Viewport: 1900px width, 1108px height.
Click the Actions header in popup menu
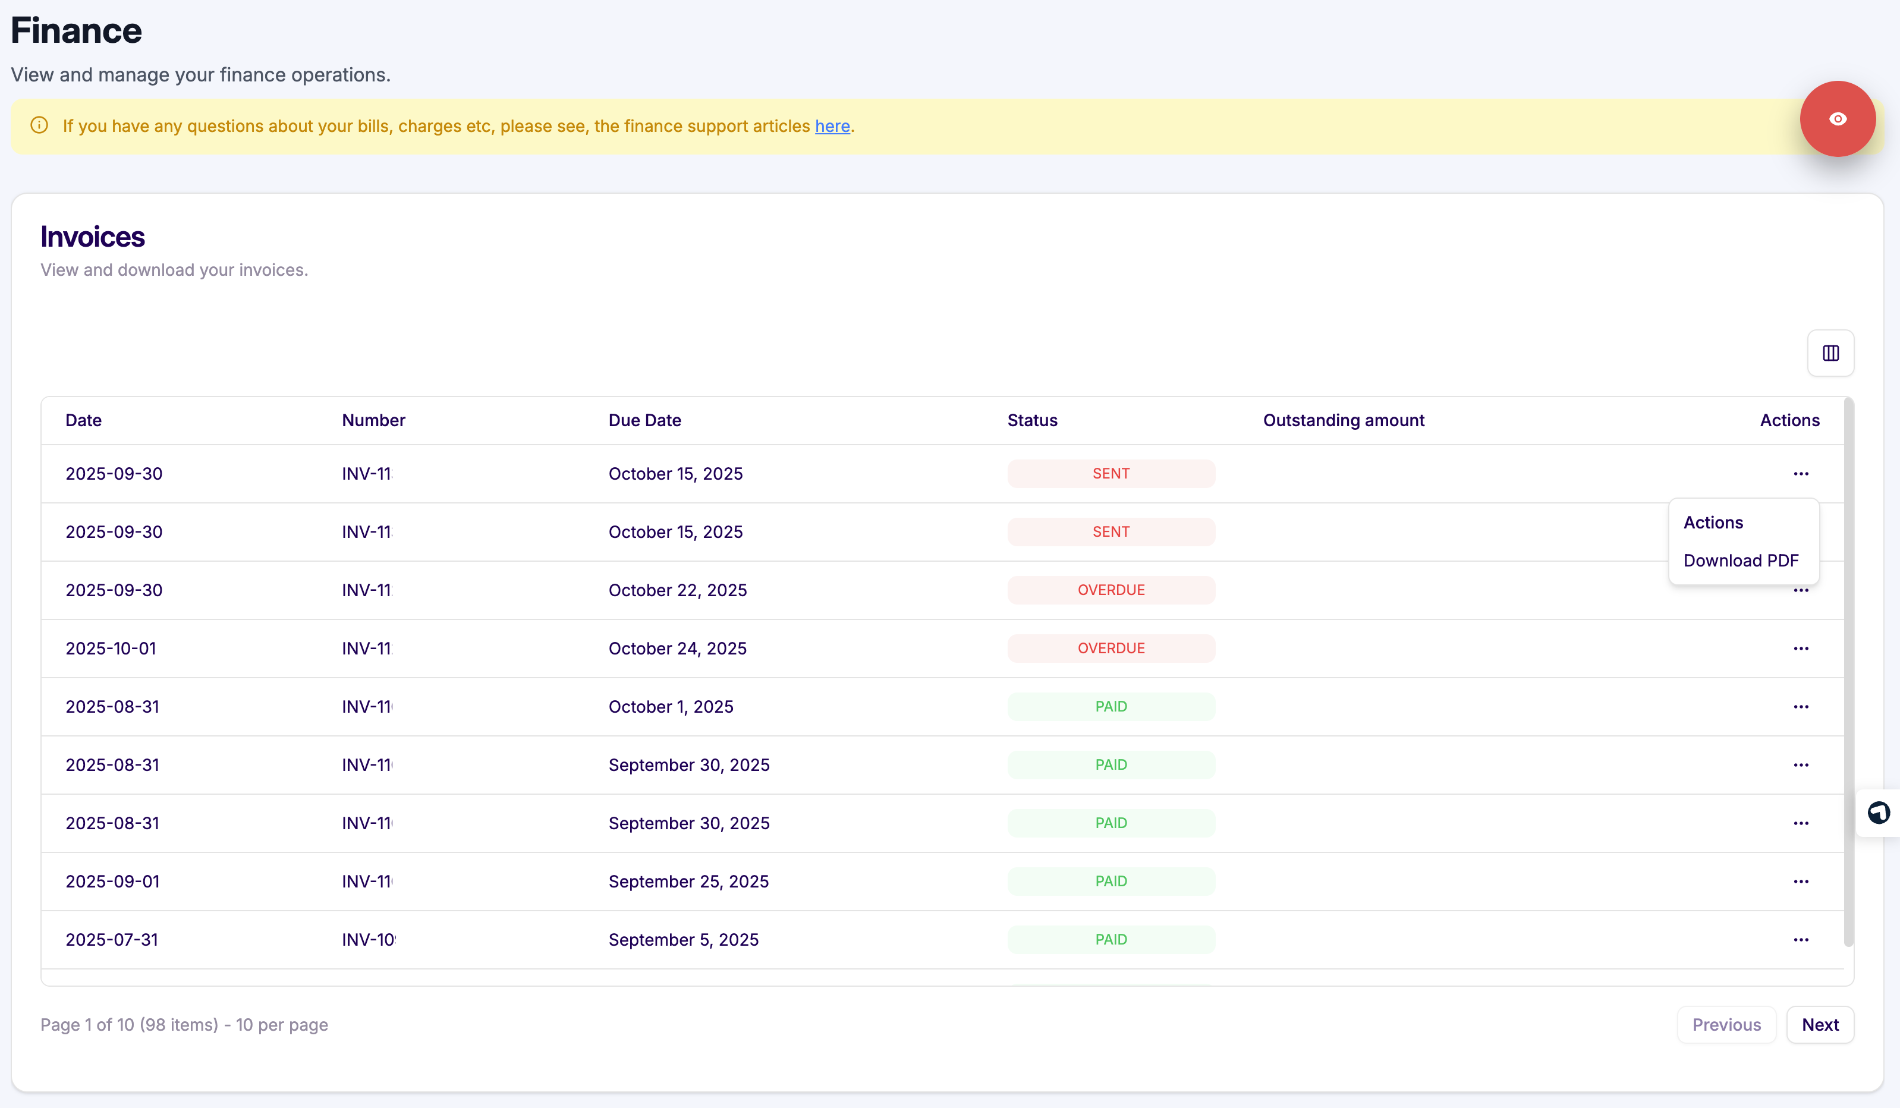tap(1713, 522)
